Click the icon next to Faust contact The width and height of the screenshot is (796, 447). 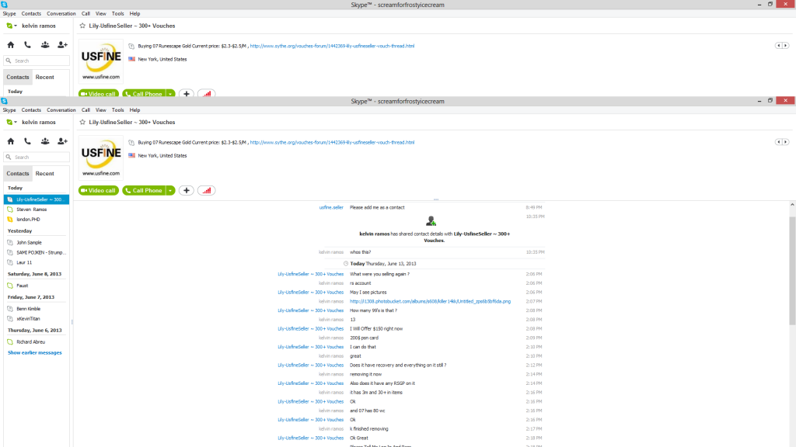click(x=10, y=286)
